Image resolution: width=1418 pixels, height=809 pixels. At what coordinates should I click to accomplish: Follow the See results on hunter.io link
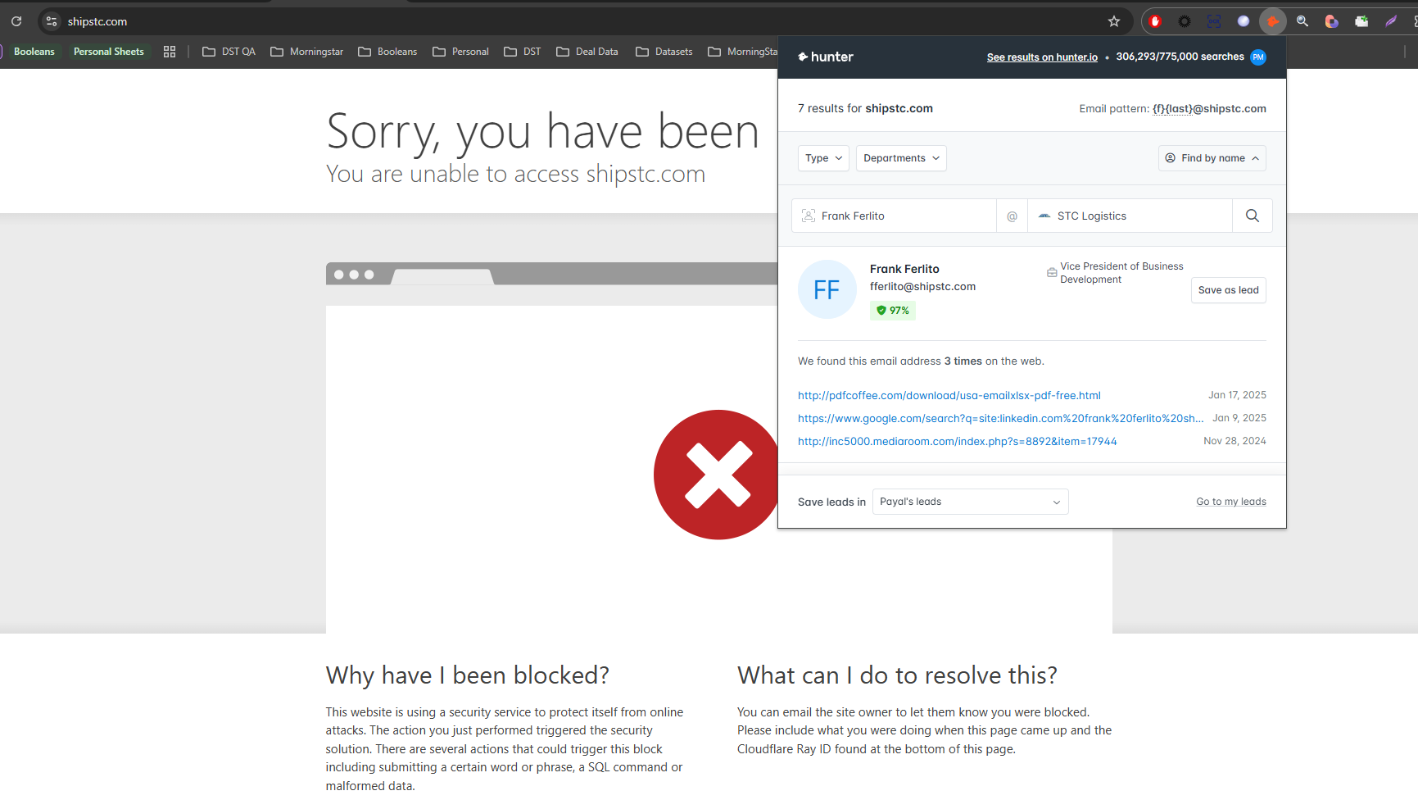(x=1041, y=57)
